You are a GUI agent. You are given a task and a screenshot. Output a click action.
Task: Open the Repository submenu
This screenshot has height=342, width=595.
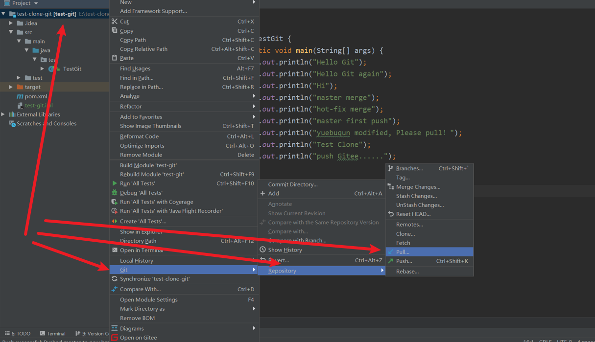pos(322,271)
